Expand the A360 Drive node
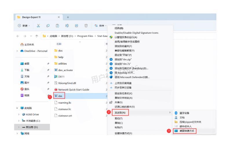The width and height of the screenshot is (230, 147). [19, 114]
